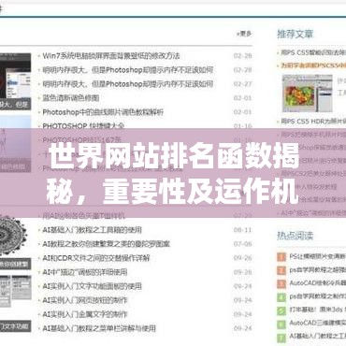Viewport: 346px width, 346px height.
Task: Open AI和CDR文件之间的交替操作详解 article
Action: point(96,258)
